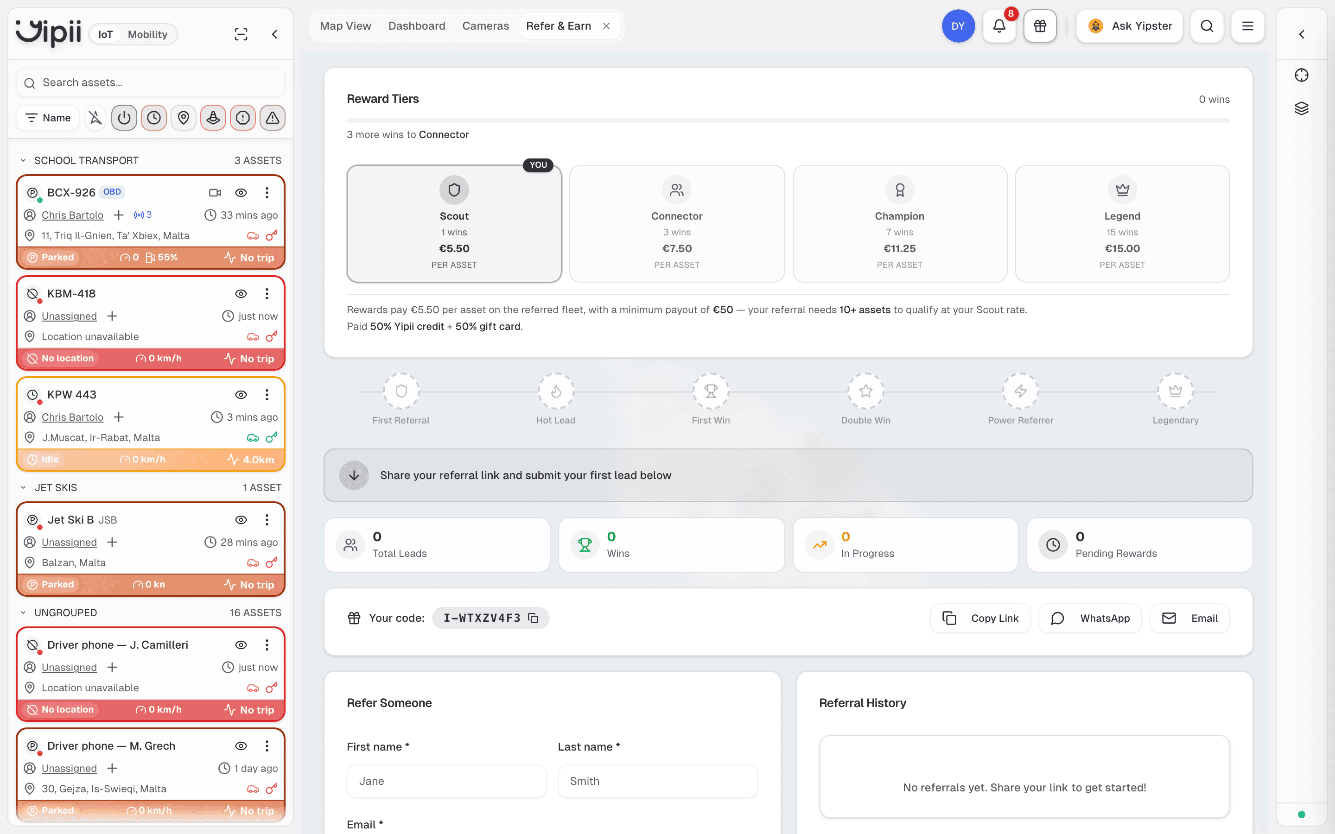Image resolution: width=1335 pixels, height=834 pixels.
Task: Toggle the location pin filter
Action: pos(184,118)
